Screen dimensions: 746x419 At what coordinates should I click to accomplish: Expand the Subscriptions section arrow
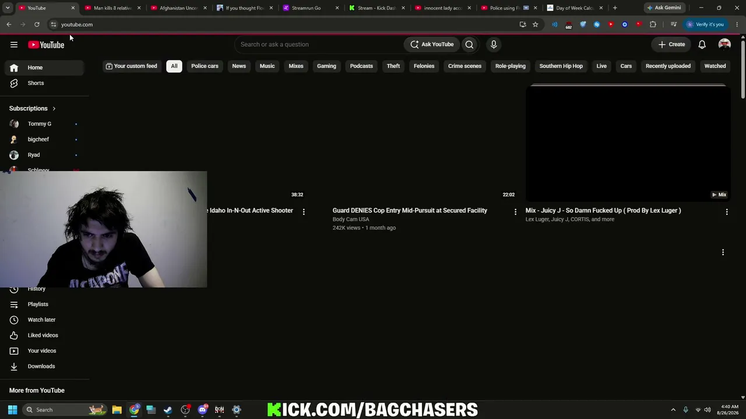point(54,109)
